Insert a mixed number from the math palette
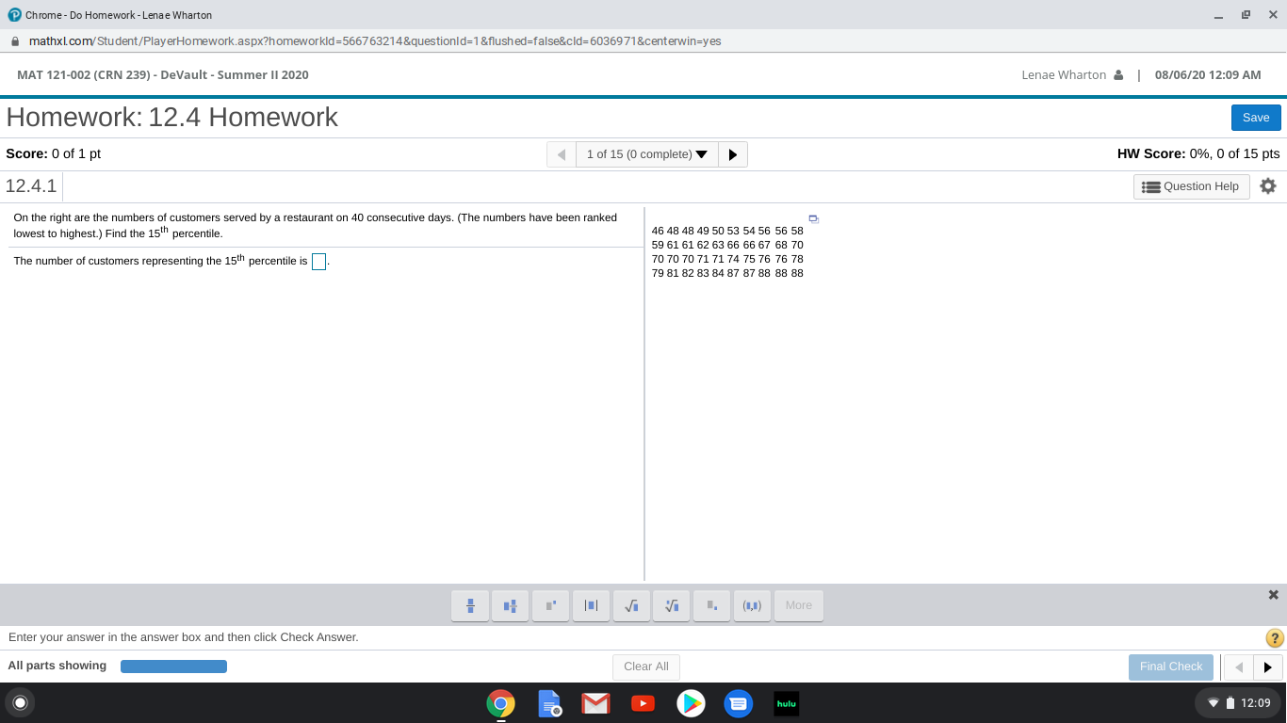The image size is (1287, 723). [x=510, y=605]
